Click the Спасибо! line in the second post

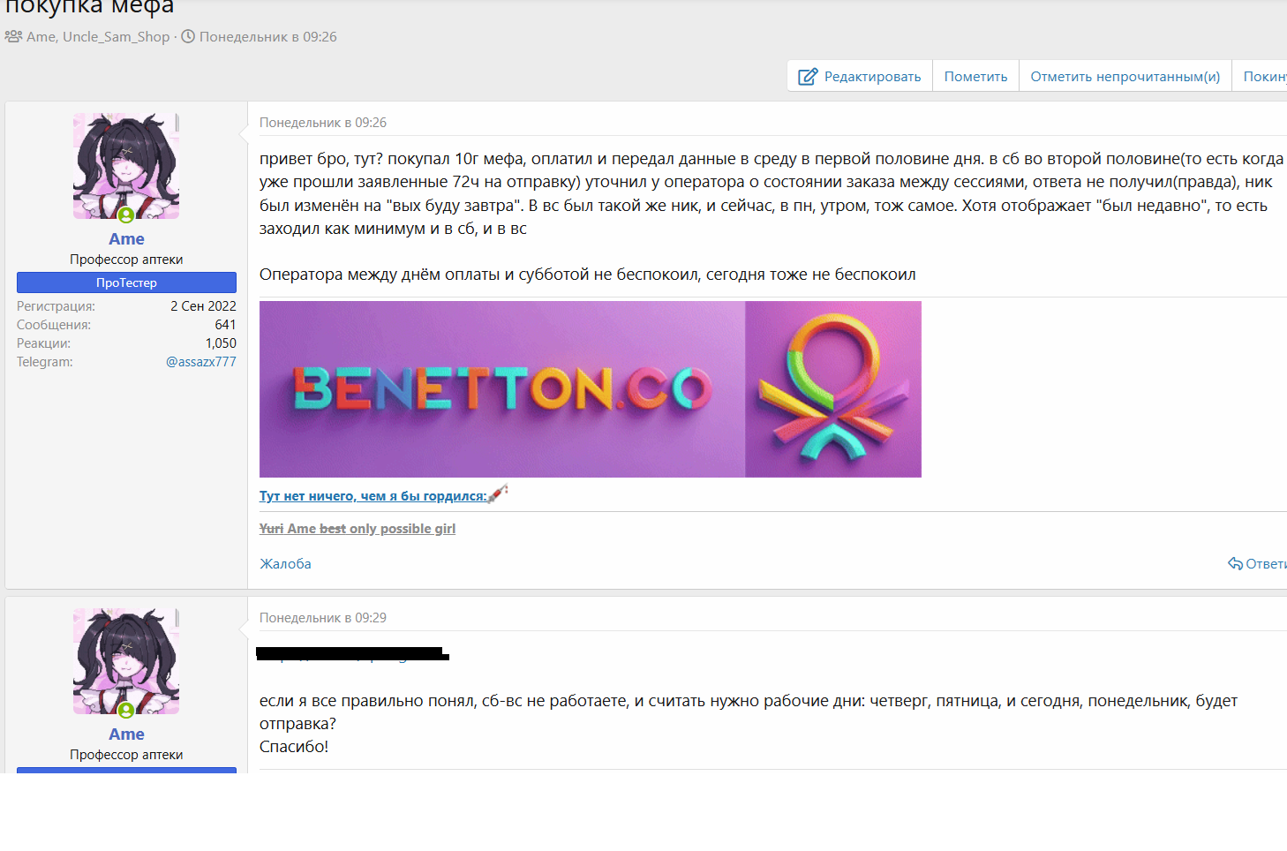click(294, 747)
